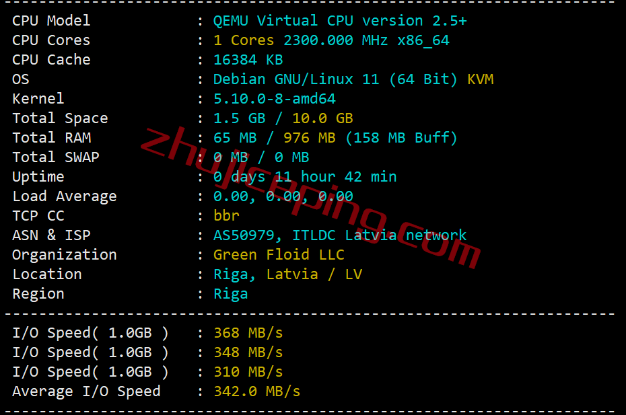Select the CPU Cores value line
This screenshot has width=626, height=415.
tap(331, 40)
